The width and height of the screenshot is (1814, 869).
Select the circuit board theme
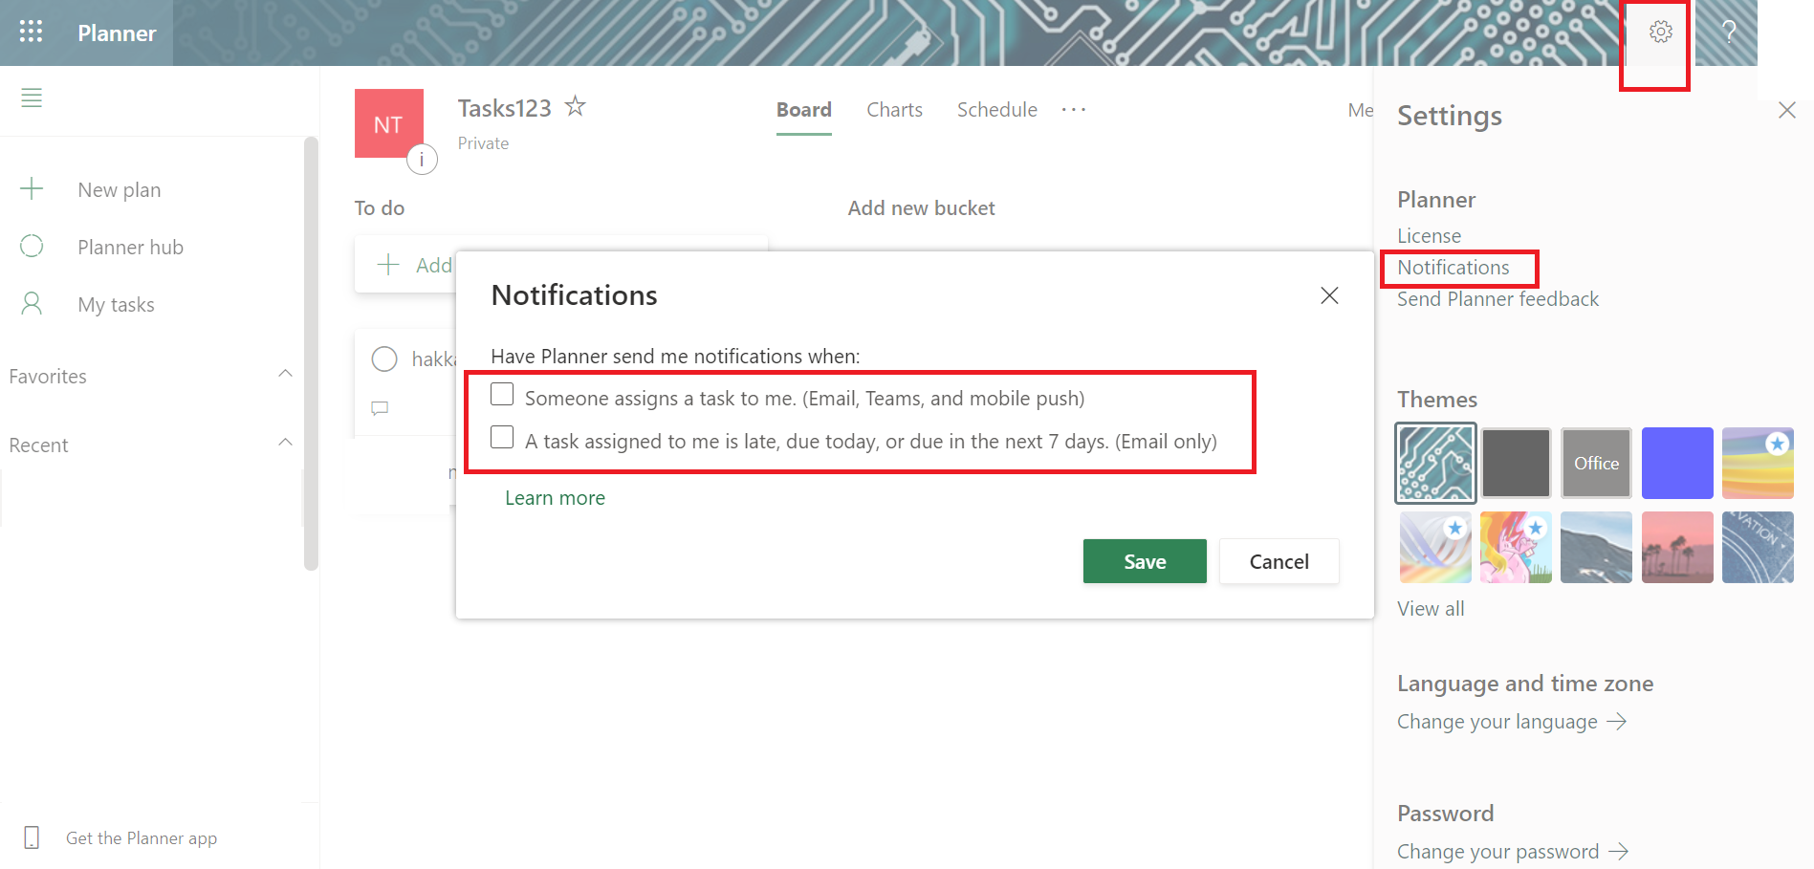(1435, 463)
